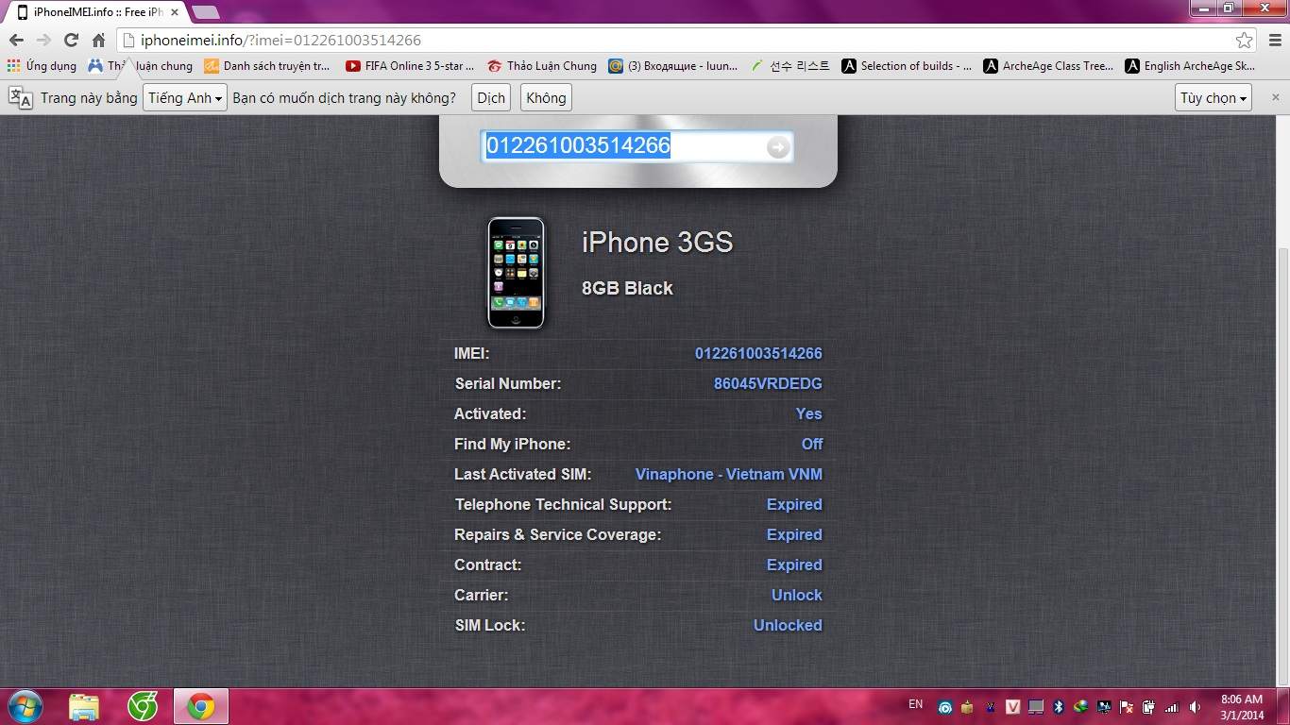Click the blue circular play tray icon
Viewport: 1290px width, 725px height.
(945, 707)
